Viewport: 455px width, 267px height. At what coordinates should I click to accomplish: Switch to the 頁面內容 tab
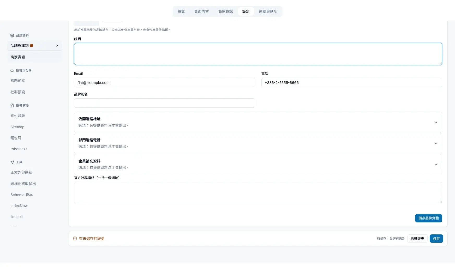(201, 11)
